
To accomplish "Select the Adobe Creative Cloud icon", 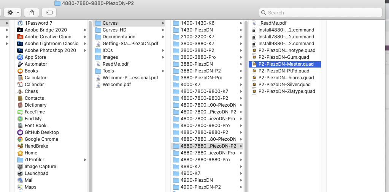I will tap(20, 37).
